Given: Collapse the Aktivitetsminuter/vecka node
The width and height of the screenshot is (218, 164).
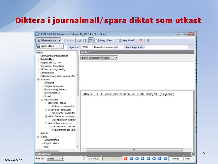Looking at the screenshot, I should tap(46, 123).
